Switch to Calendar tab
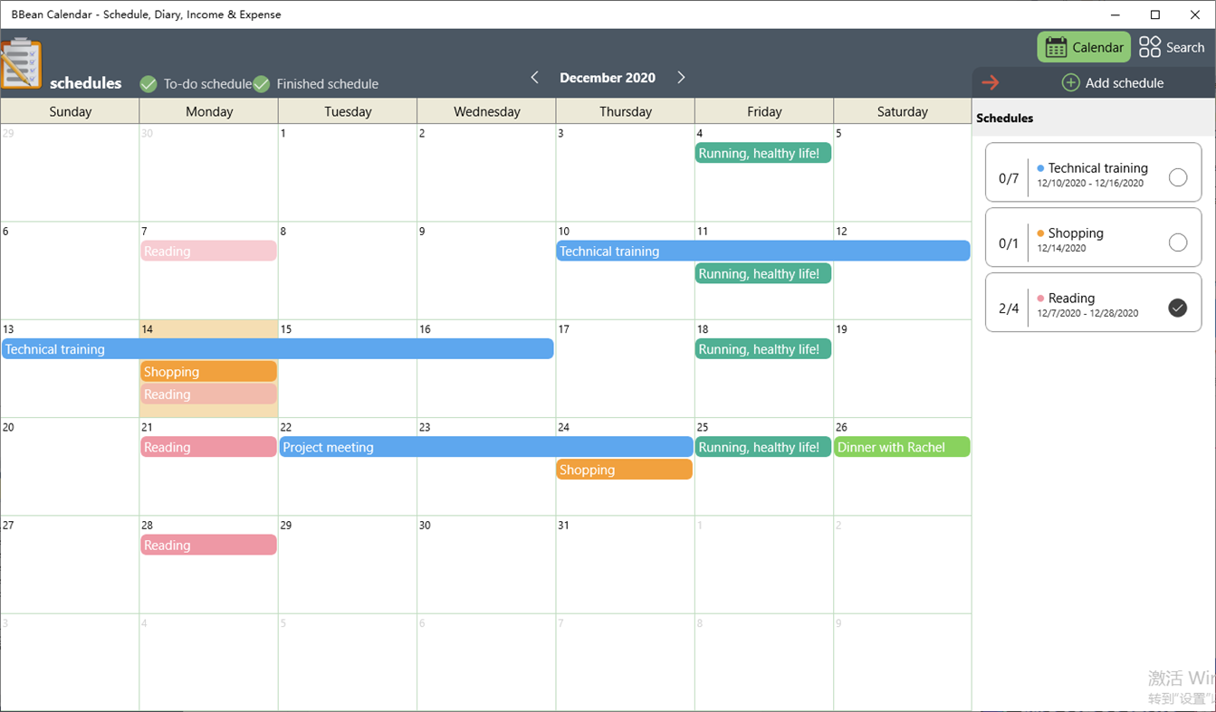 click(x=1084, y=46)
